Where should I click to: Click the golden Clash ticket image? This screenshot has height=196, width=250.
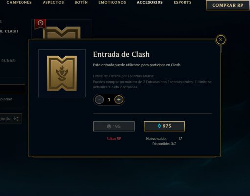(62, 73)
